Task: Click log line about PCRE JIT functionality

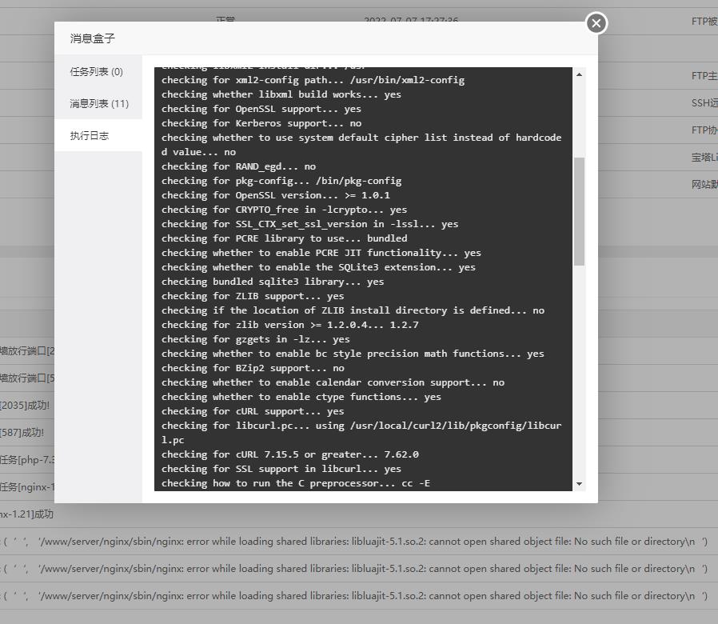Action: pyautogui.click(x=321, y=253)
